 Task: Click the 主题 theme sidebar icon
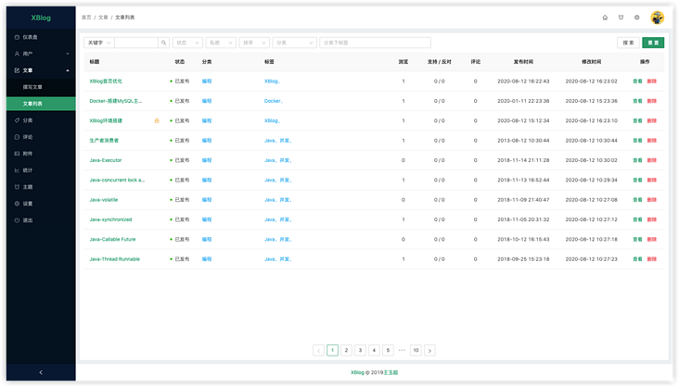(x=17, y=187)
